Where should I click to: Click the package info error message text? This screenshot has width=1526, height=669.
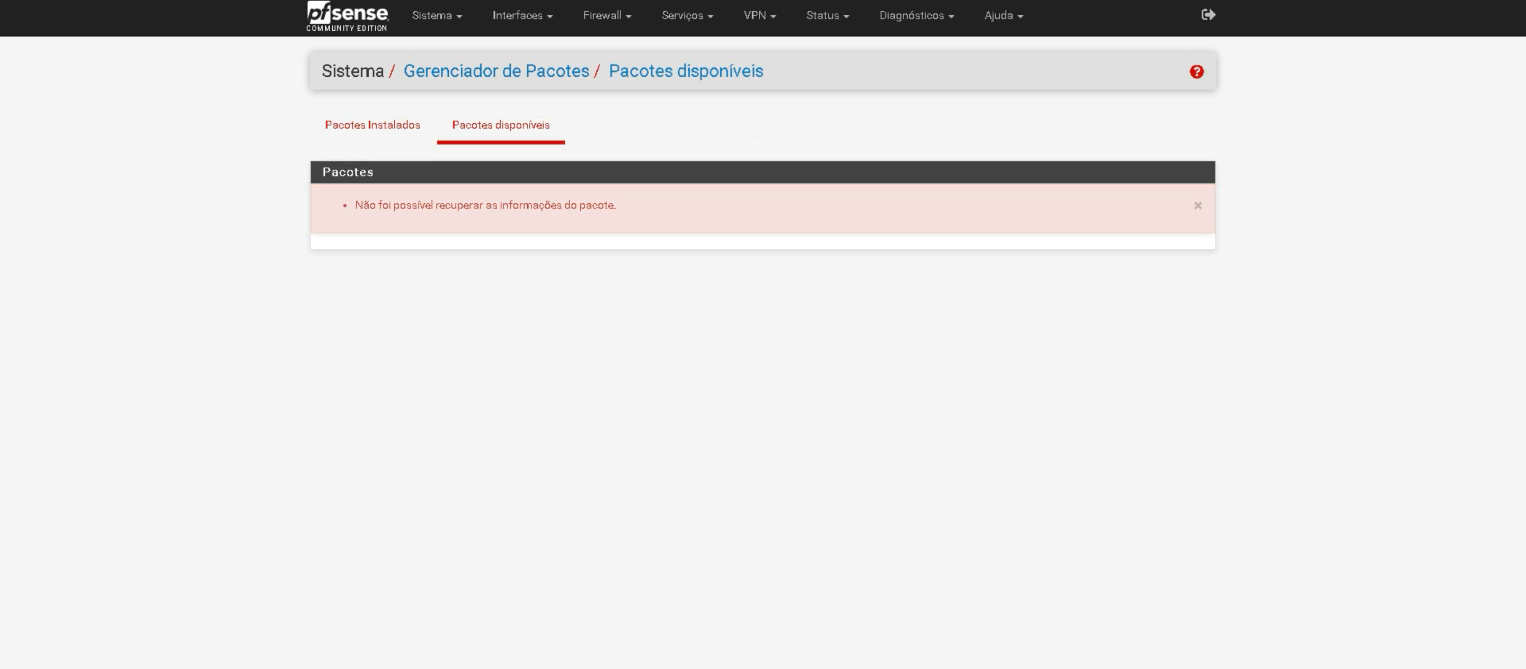[x=485, y=205]
